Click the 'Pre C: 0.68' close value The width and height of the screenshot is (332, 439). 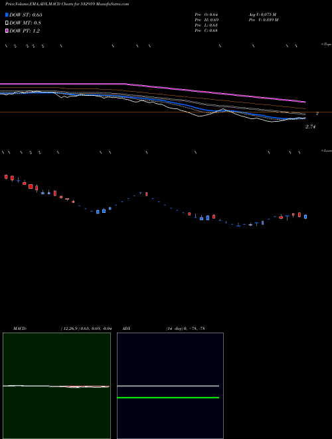tap(207, 31)
